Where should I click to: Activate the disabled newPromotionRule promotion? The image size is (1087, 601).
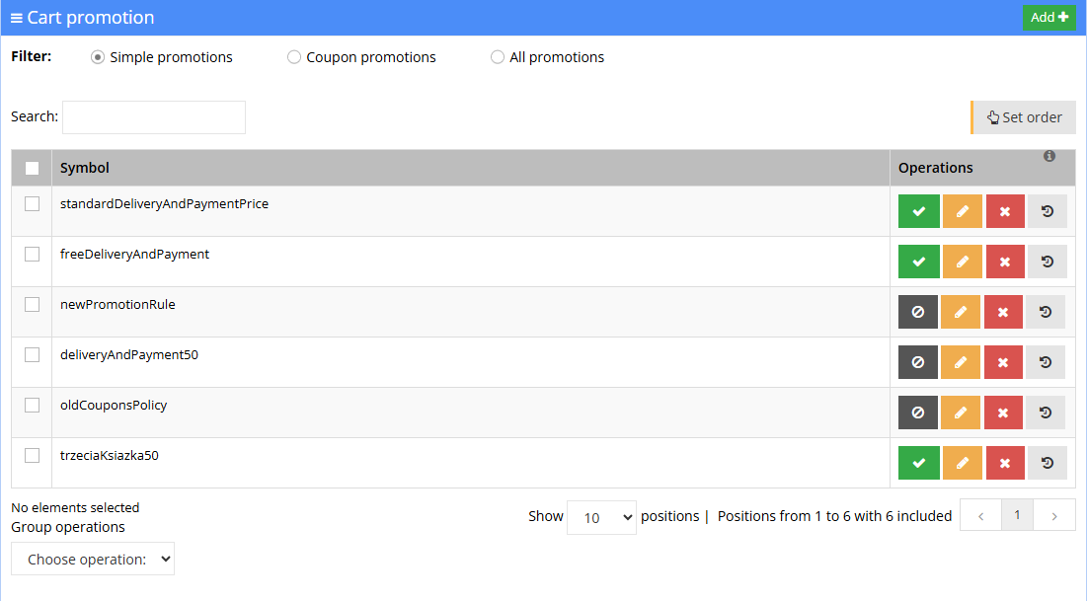coord(918,312)
